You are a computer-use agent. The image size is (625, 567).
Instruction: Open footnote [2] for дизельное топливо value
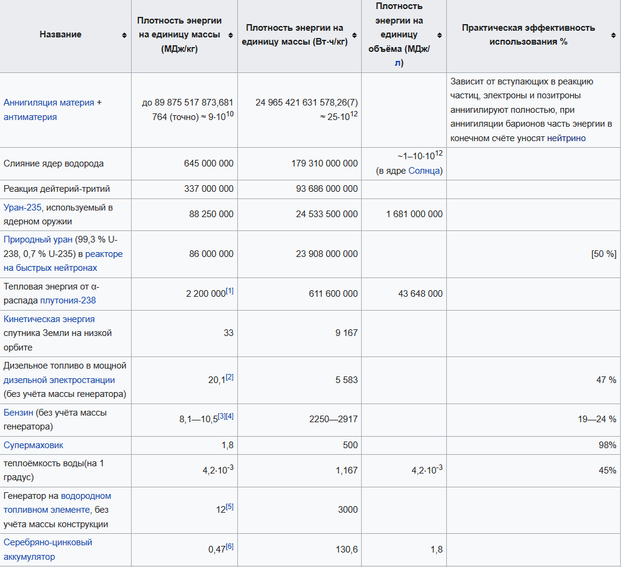click(229, 378)
